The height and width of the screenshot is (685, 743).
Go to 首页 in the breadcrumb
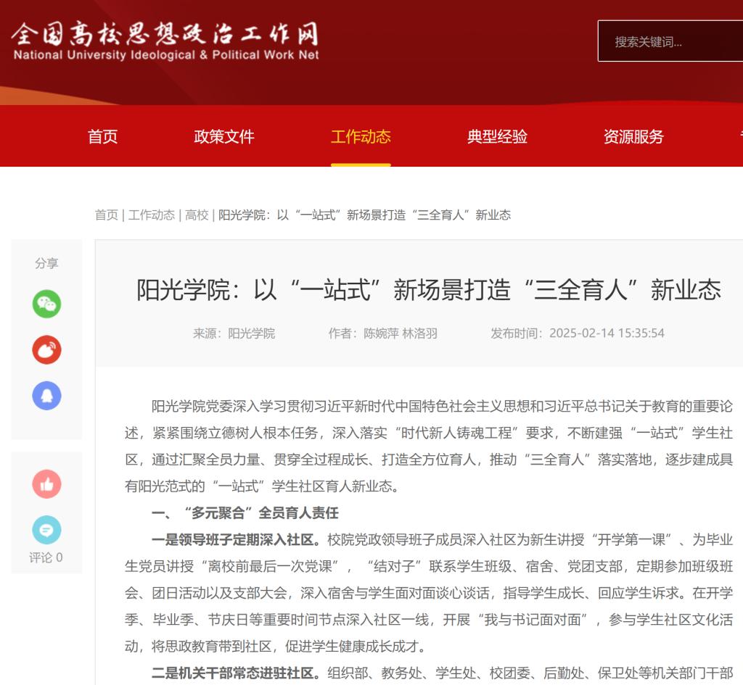tap(107, 215)
